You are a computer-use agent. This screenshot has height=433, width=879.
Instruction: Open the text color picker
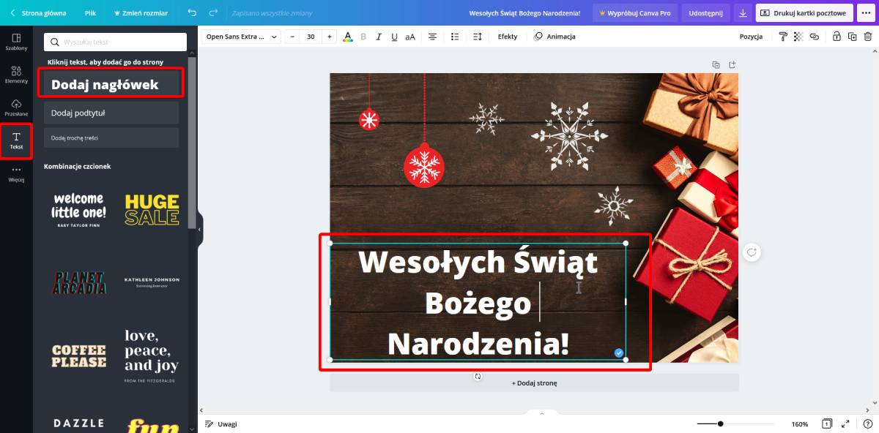347,37
